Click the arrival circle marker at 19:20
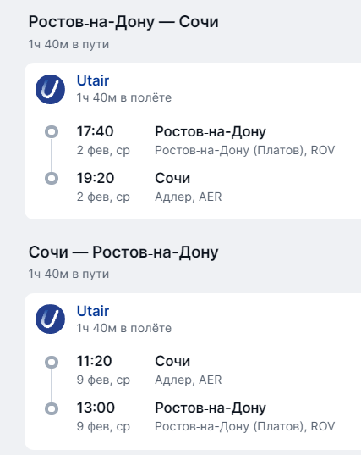Viewport: 361px width, 455px height. (x=52, y=178)
